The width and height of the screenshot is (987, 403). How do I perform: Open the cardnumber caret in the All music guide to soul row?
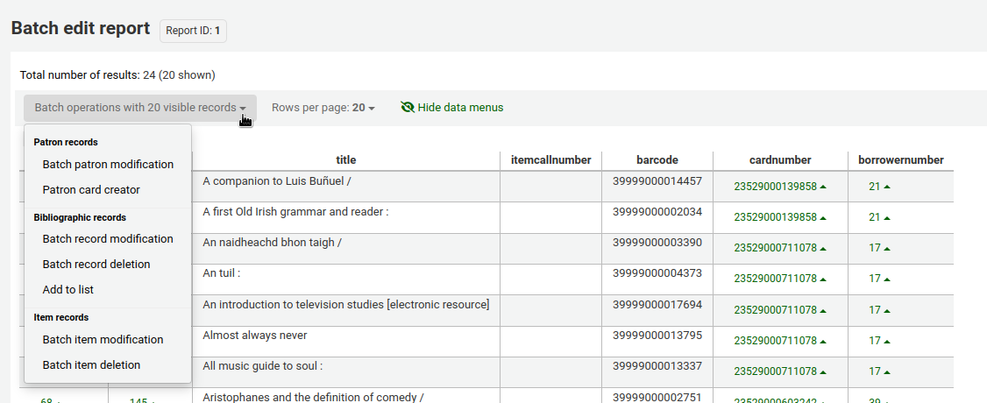(x=823, y=371)
